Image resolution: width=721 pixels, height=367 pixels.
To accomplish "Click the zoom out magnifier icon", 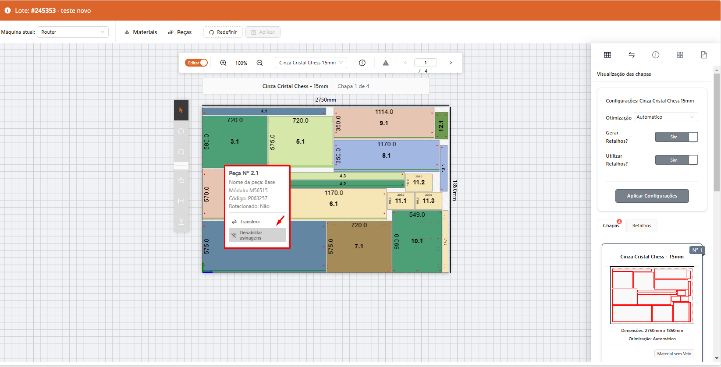I will point(259,63).
